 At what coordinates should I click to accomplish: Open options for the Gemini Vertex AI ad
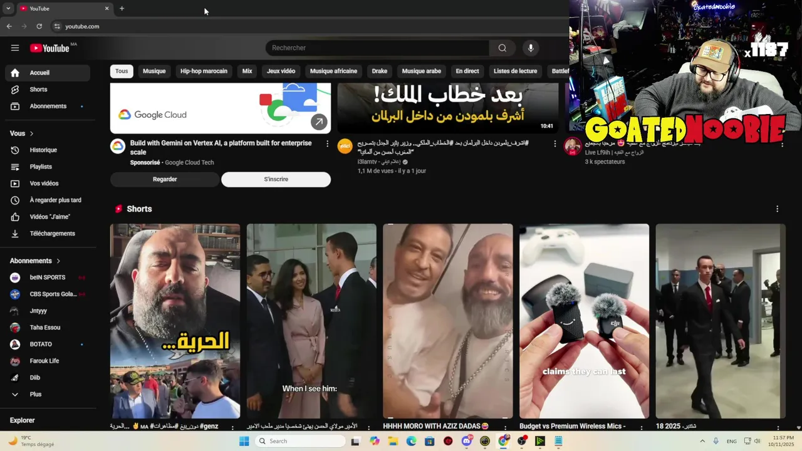pyautogui.click(x=327, y=143)
